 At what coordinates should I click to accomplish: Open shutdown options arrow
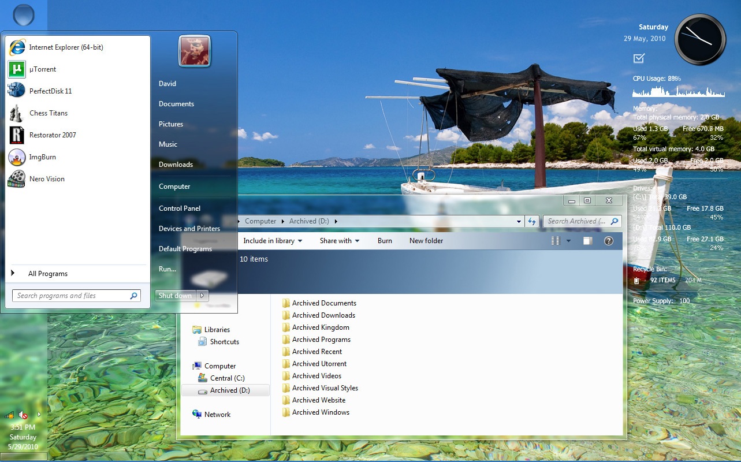pyautogui.click(x=203, y=295)
